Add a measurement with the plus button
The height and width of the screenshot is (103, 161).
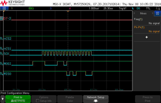click(x=147, y=37)
